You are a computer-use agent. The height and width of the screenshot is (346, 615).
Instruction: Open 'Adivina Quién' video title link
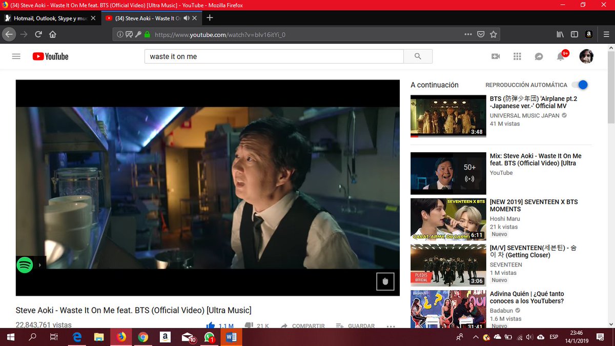(527, 297)
